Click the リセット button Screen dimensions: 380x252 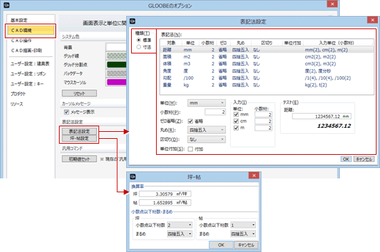[x=79, y=94]
